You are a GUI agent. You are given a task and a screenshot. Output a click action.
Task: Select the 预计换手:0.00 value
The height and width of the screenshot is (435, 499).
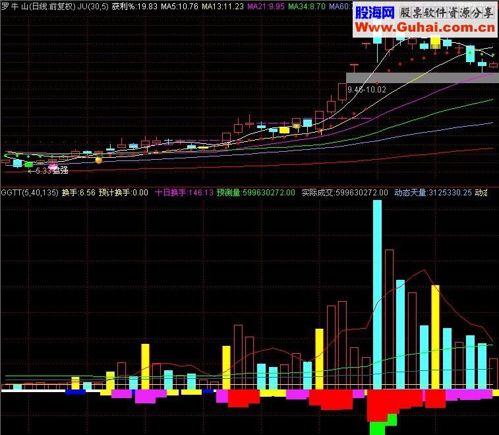[x=123, y=193]
